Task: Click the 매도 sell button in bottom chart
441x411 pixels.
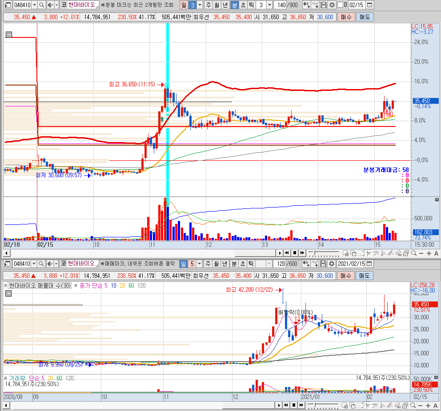Action: point(365,276)
